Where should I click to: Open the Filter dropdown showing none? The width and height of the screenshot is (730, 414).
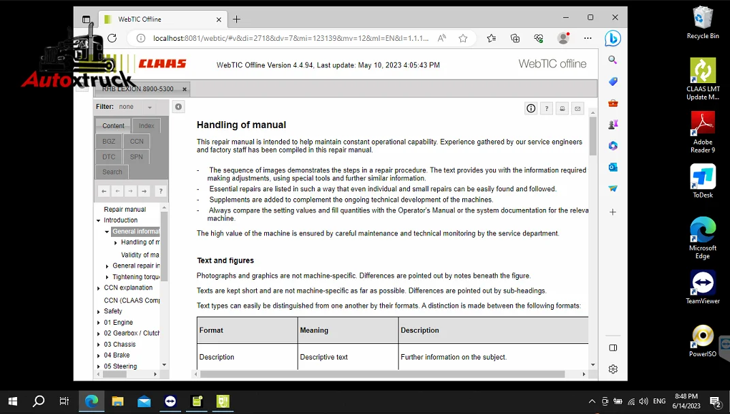pos(136,107)
